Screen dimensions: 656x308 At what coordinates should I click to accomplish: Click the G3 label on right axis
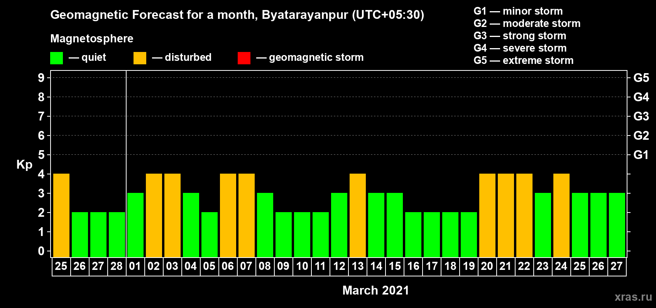[x=641, y=116]
